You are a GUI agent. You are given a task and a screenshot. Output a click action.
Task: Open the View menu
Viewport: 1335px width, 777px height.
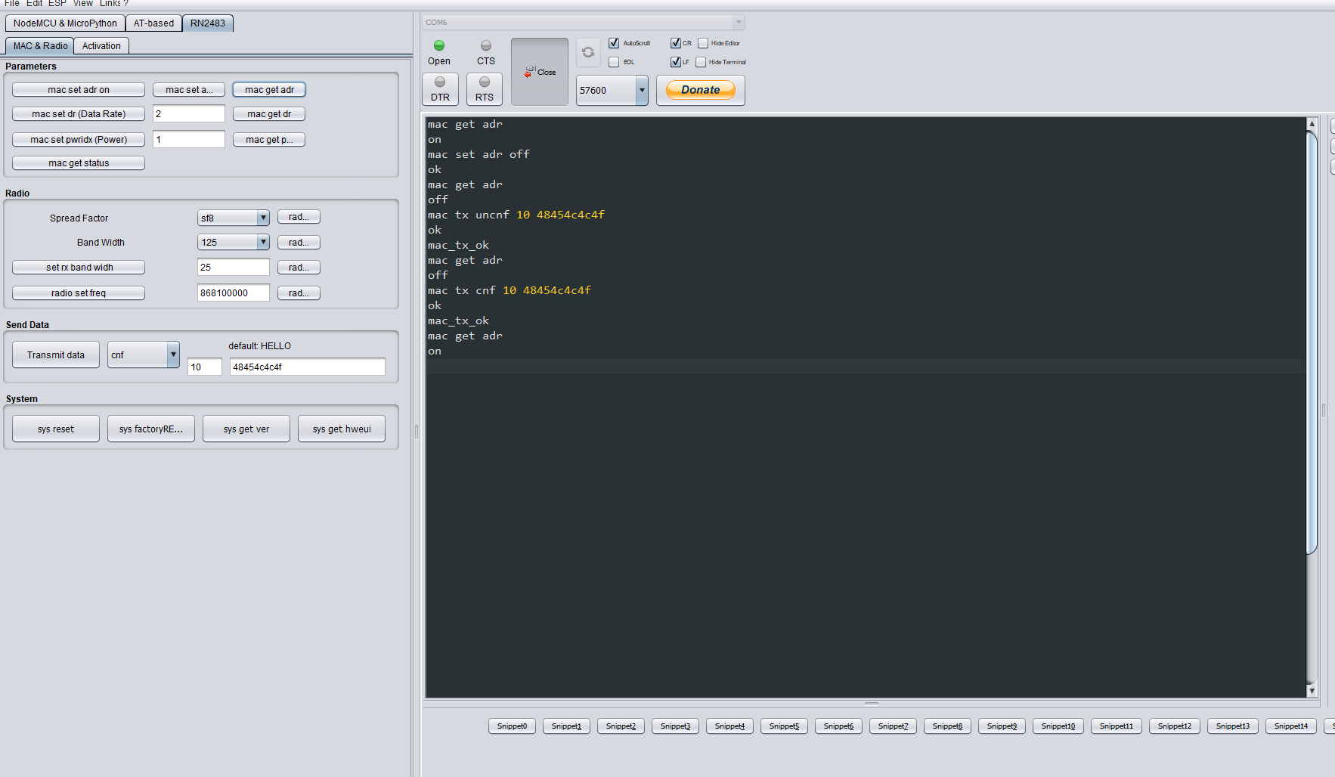83,4
